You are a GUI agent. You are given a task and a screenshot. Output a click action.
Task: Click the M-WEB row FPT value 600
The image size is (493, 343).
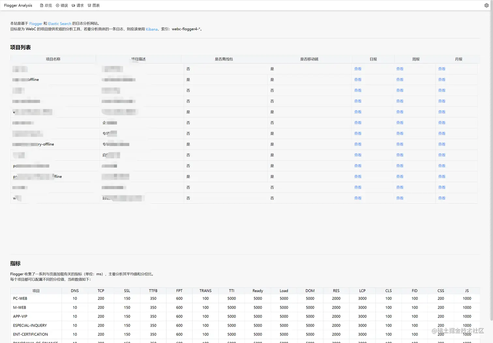(x=179, y=307)
